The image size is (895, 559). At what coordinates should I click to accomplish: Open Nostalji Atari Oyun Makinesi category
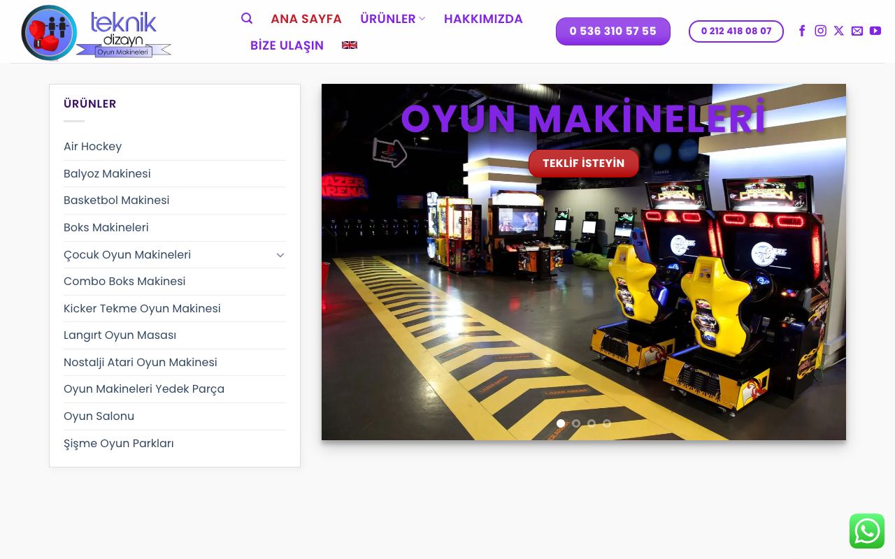tap(141, 362)
